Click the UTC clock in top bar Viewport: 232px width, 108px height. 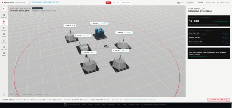coord(225,3)
